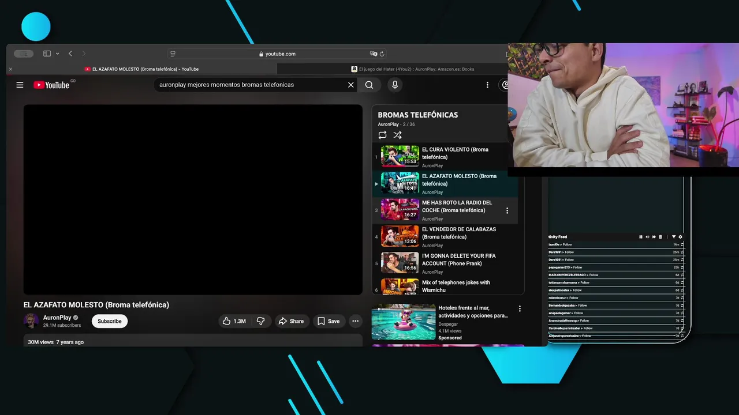Open options for the Despegar ad
Screen dimensions: 739x415
click(x=520, y=309)
